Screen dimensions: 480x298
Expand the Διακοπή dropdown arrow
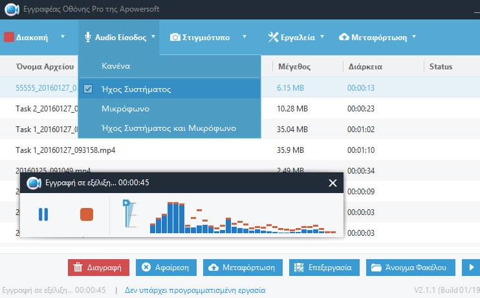[x=63, y=37]
